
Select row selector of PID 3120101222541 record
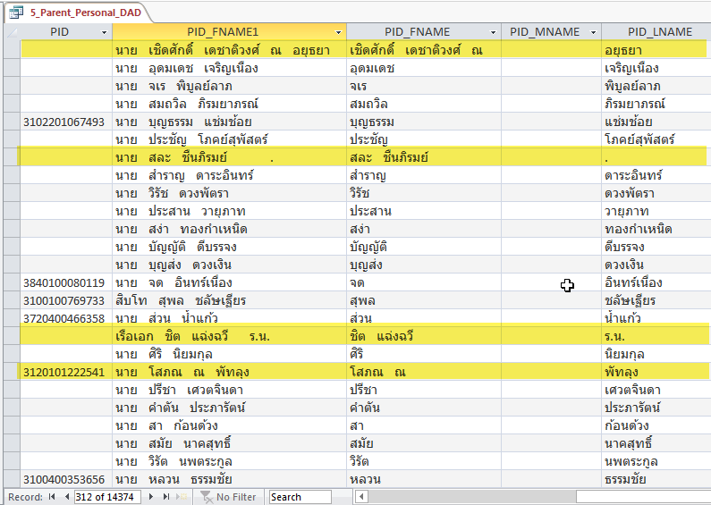11,372
